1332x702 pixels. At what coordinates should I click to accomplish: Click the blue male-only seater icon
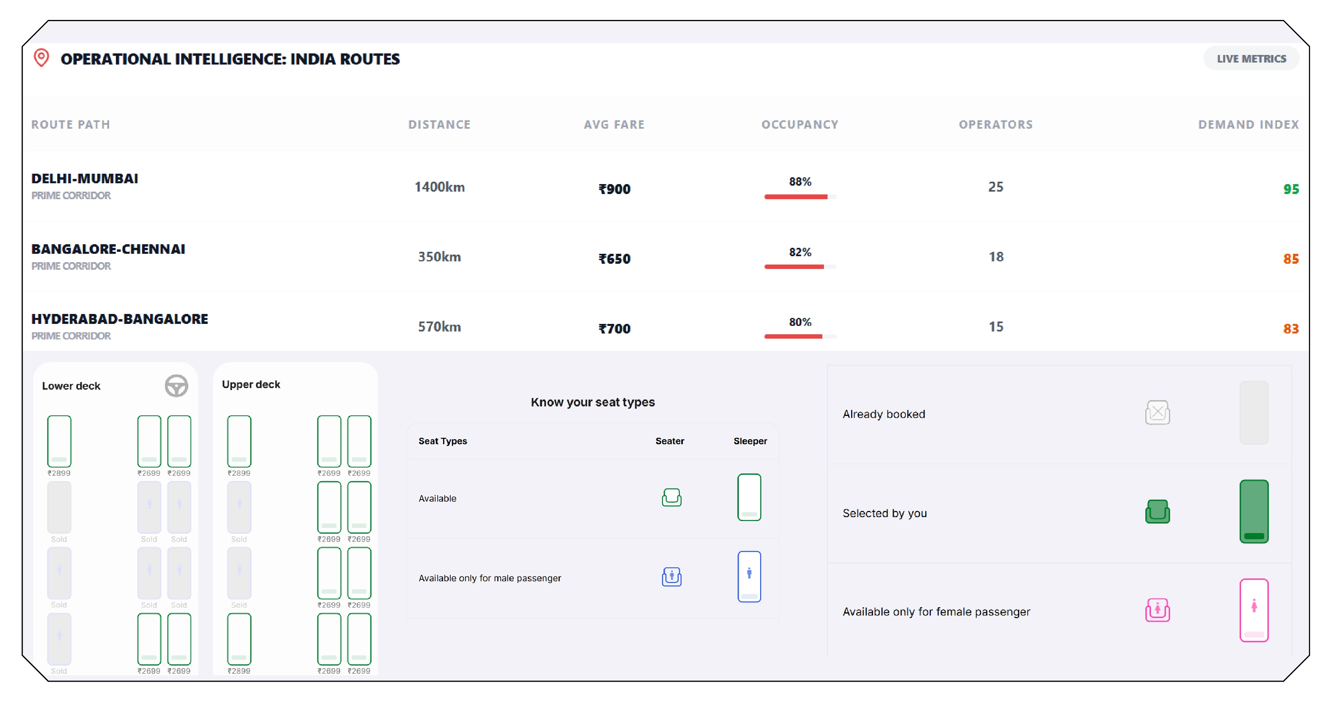click(671, 578)
